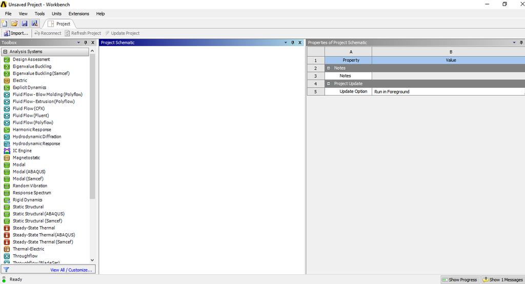Select the Response Spectrum icon
The image size is (525, 284).
[x=7, y=193]
